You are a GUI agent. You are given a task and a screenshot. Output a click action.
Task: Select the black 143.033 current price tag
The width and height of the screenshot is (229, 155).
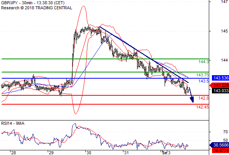click(220, 91)
